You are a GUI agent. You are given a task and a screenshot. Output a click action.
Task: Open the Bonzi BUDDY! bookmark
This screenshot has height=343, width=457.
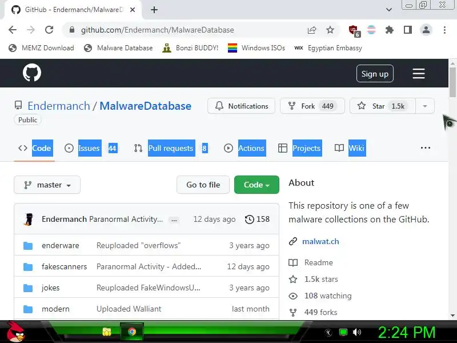(x=190, y=48)
